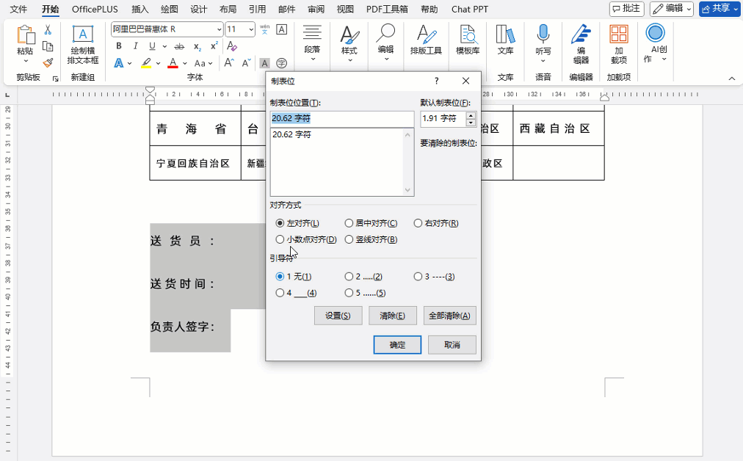743x461 pixels.
Task: Toggle Bold formatting
Action: [x=119, y=46]
